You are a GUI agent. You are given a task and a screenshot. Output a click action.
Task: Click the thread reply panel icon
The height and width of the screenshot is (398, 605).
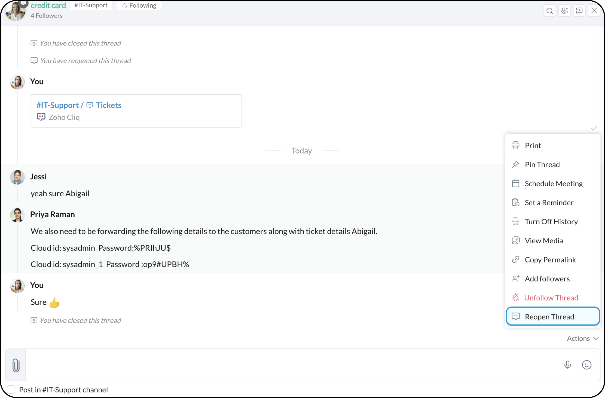pos(579,11)
